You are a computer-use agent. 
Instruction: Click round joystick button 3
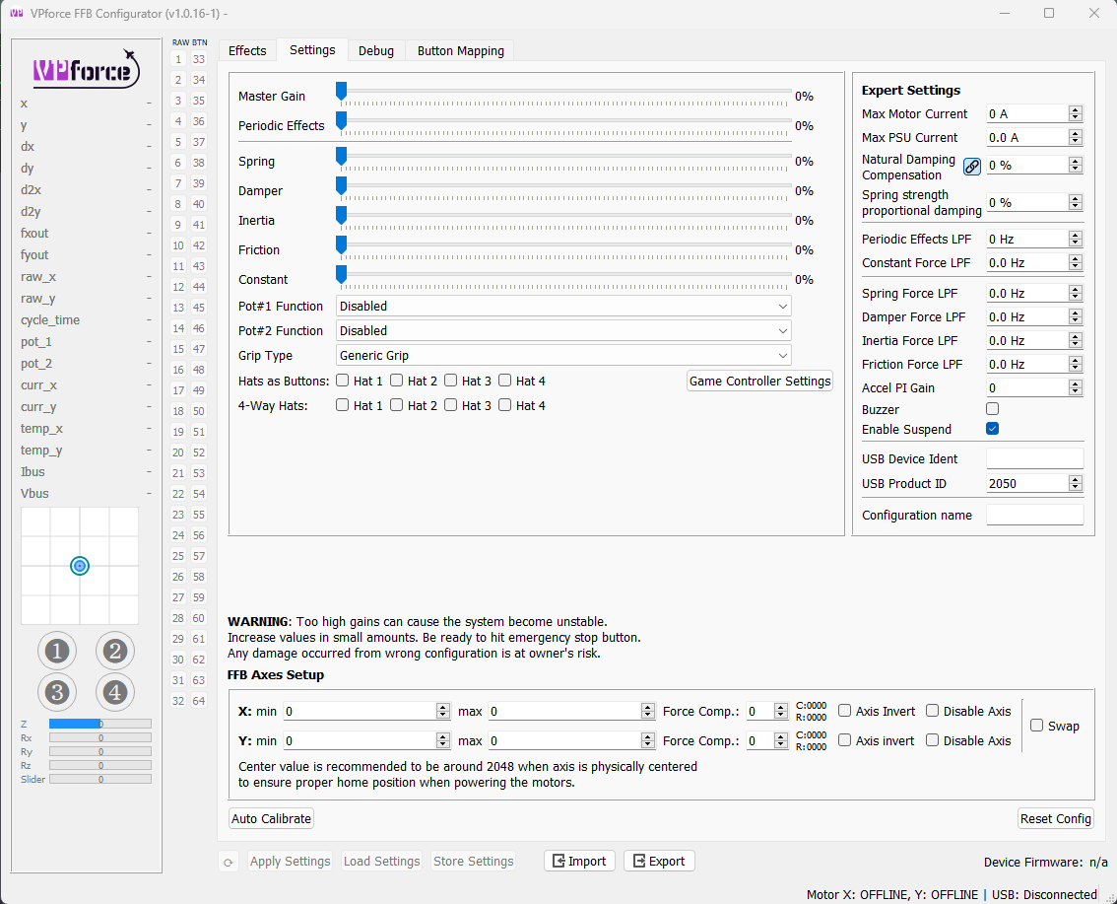point(57,691)
